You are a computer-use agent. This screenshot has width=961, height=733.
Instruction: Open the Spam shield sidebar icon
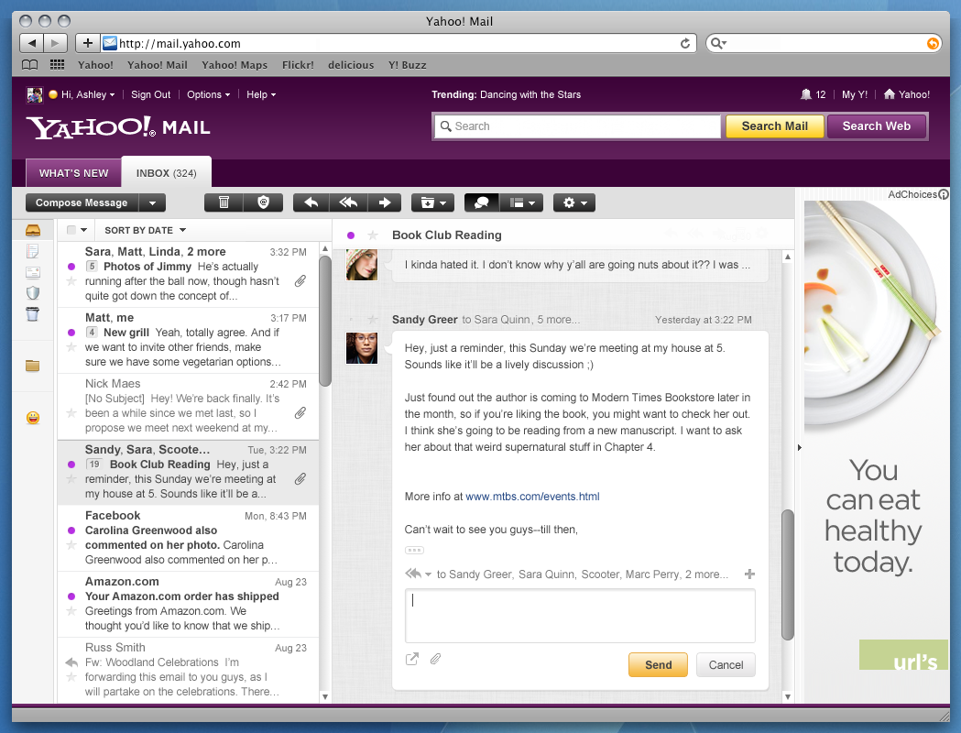[33, 293]
